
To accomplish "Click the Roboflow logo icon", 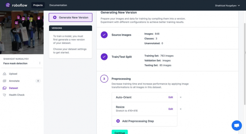I will [x=8, y=5].
